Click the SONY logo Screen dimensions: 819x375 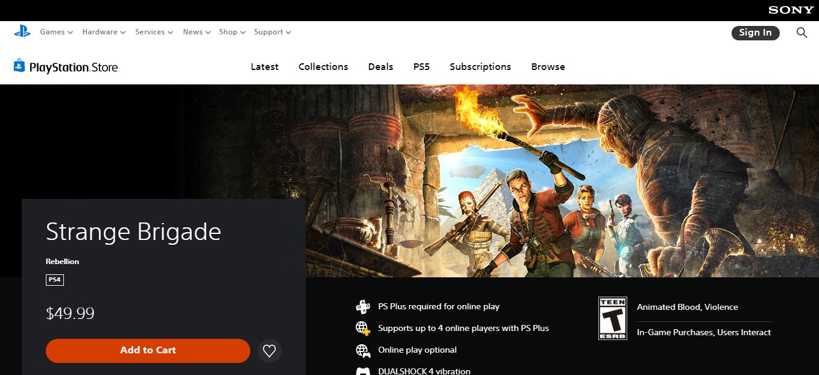coord(791,10)
